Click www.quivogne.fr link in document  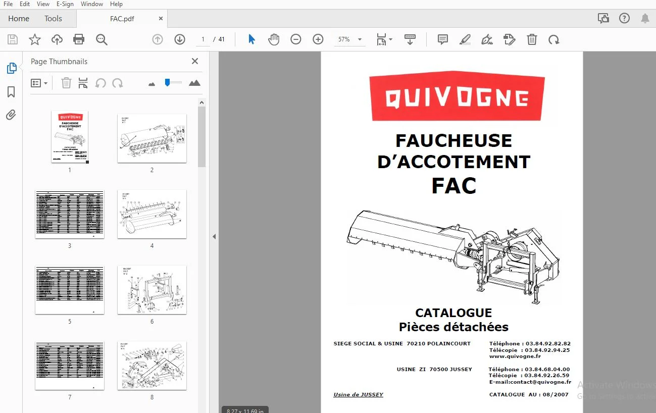pos(515,356)
